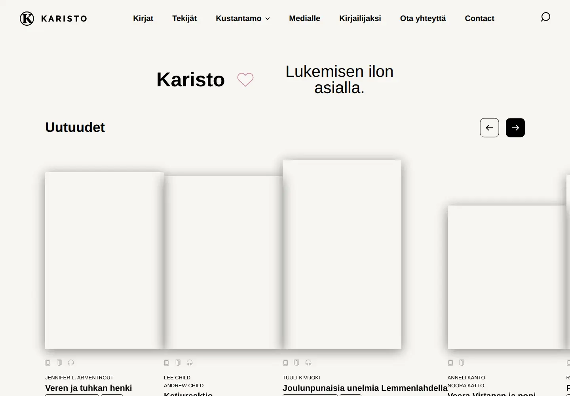This screenshot has height=396, width=570.
Task: Click author Jennifer L. Armentrout
Action: pyautogui.click(x=79, y=378)
